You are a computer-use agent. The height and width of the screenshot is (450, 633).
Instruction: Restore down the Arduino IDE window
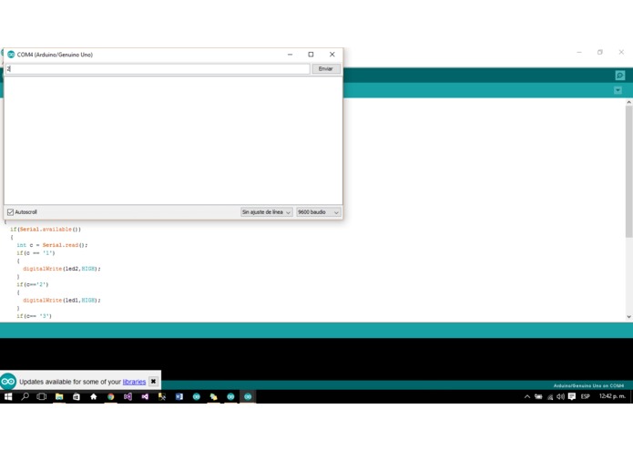[600, 52]
